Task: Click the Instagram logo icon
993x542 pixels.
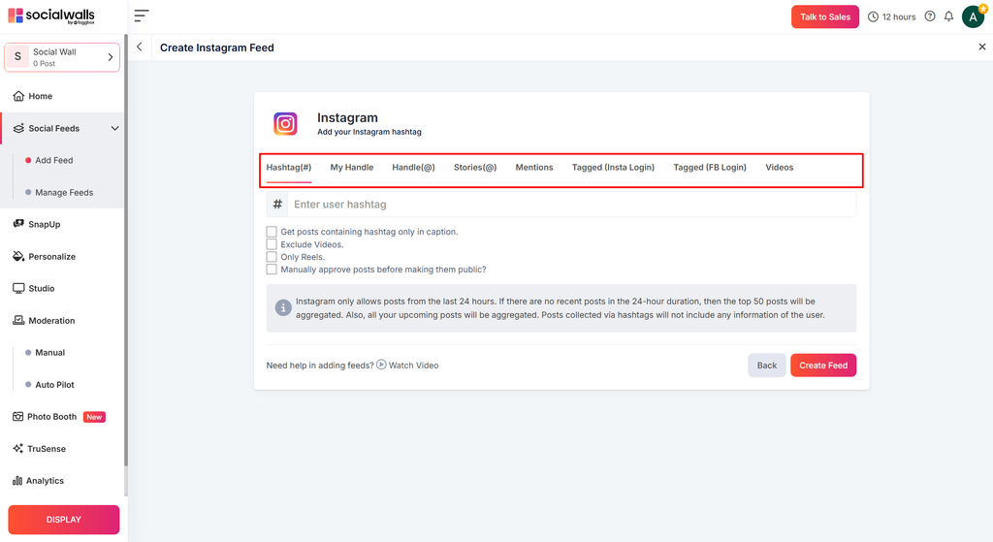Action: tap(285, 123)
